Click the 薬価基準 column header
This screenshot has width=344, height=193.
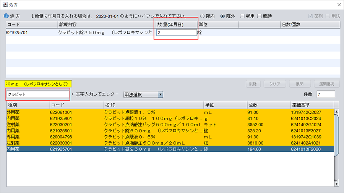[312, 105]
